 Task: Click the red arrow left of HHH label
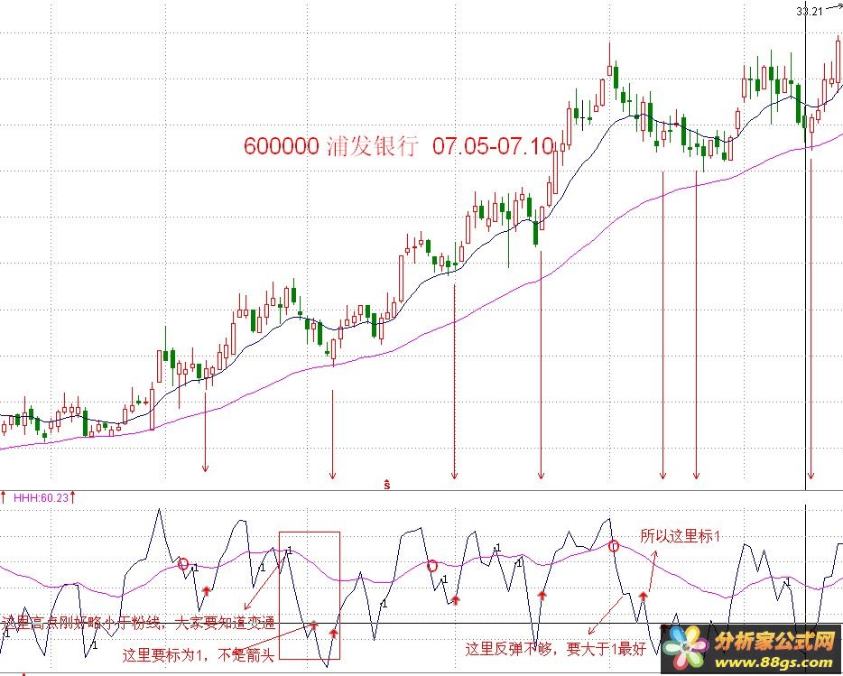click(4, 497)
